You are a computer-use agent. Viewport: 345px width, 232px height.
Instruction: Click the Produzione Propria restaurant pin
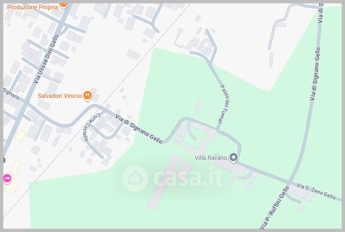63,5
